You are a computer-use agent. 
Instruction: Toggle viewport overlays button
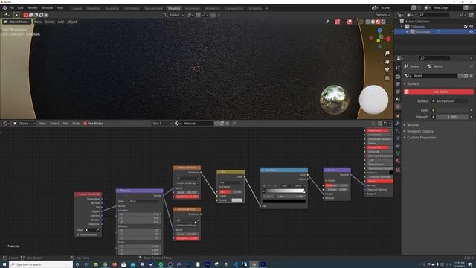tap(350, 22)
